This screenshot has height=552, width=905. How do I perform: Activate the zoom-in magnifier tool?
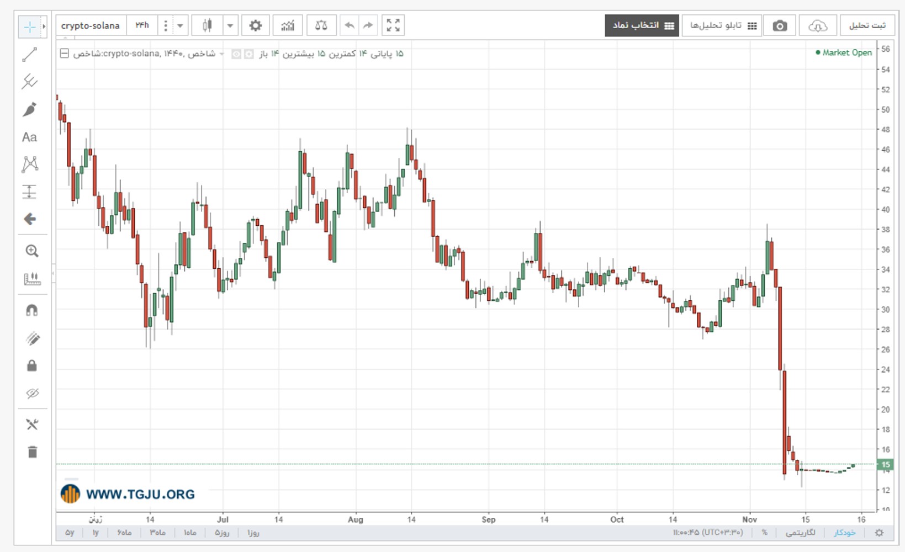pyautogui.click(x=32, y=251)
